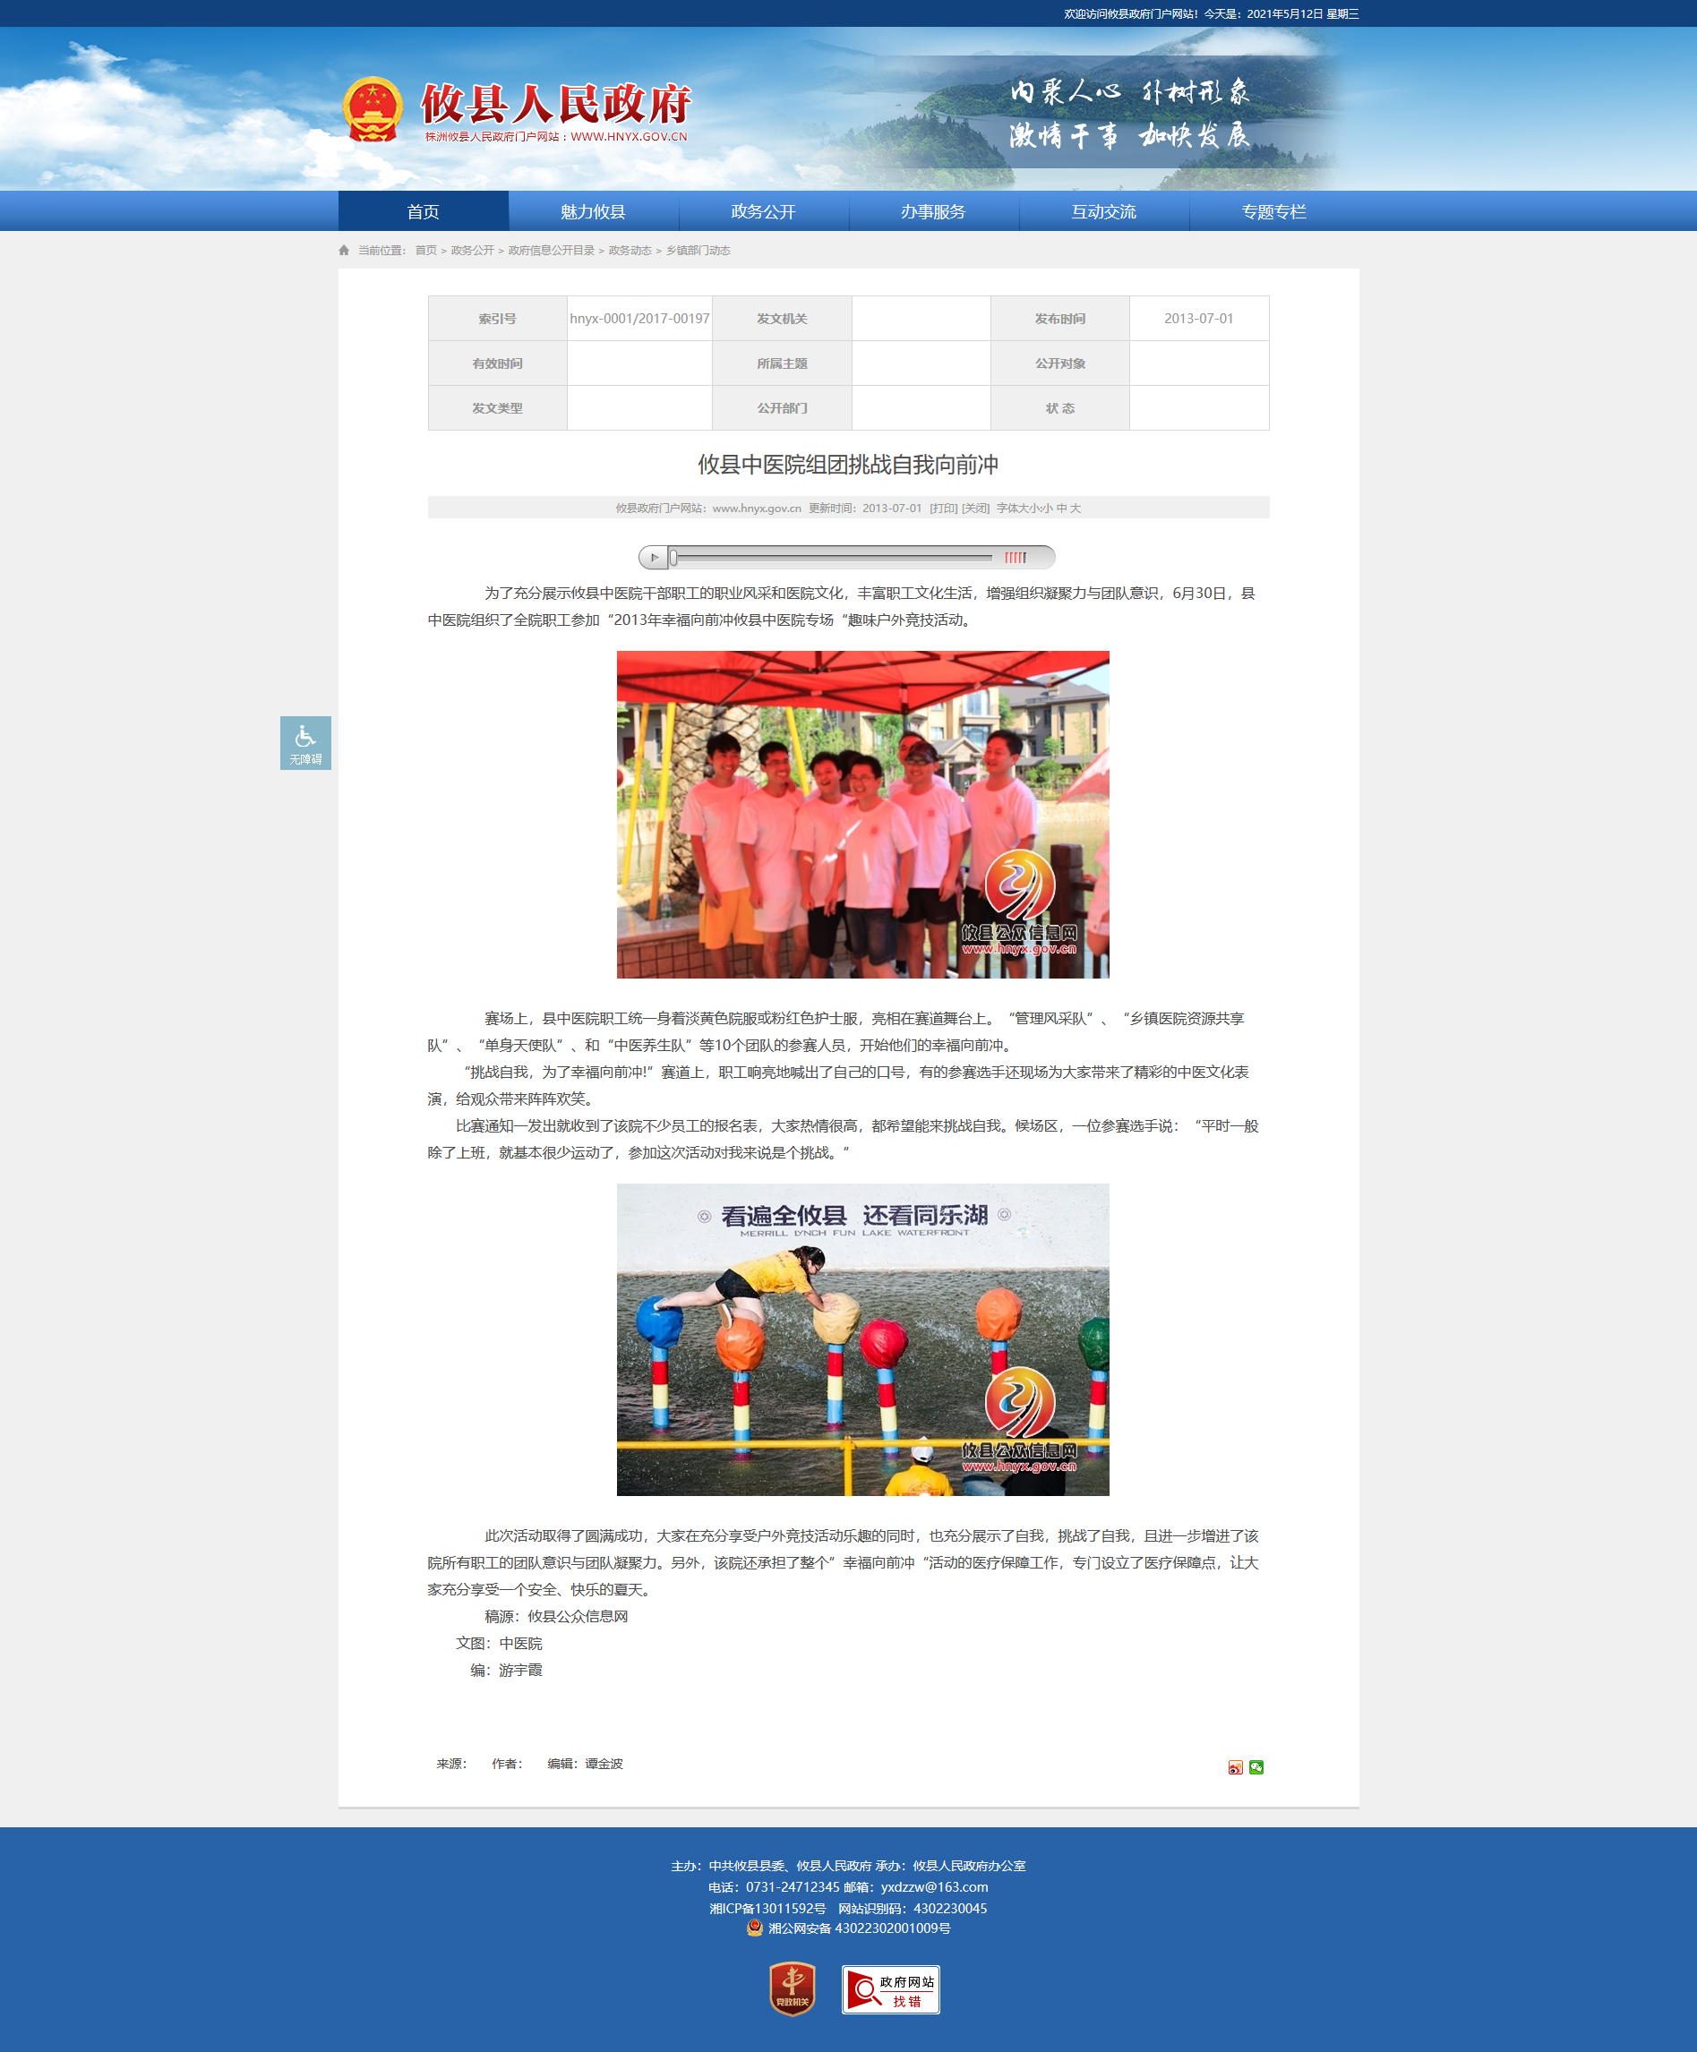
Task: Open the 魅力攸县 navigation tab
Action: [x=593, y=212]
